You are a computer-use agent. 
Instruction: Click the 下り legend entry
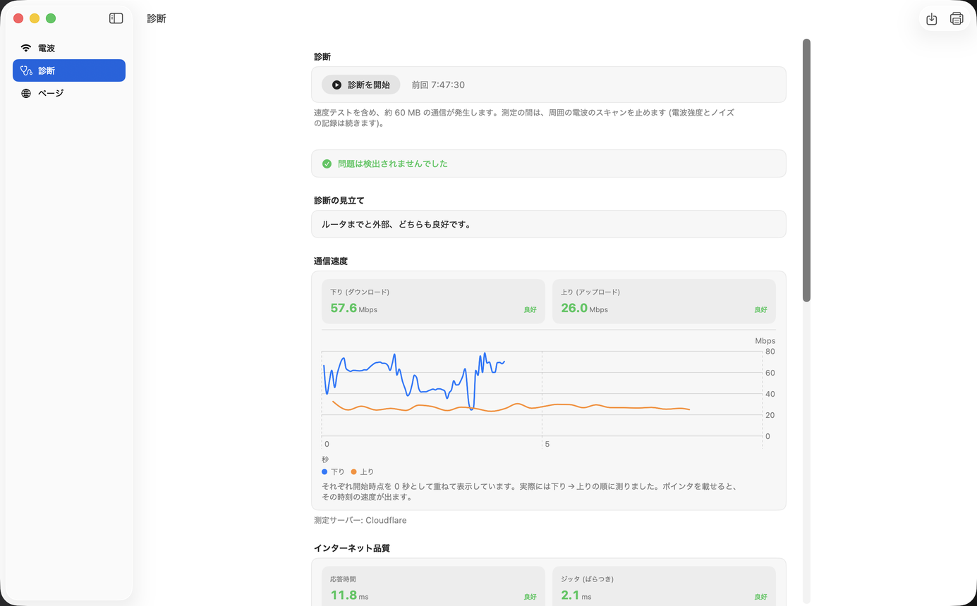click(333, 471)
